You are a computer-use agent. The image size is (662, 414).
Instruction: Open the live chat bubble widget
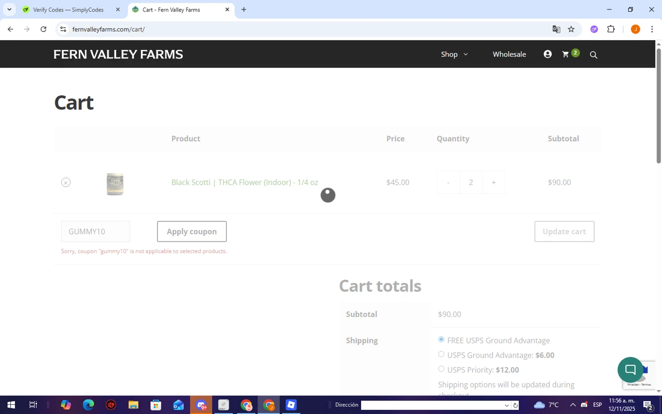pyautogui.click(x=630, y=370)
